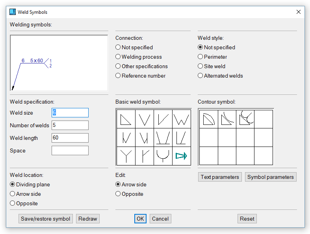Viewport: 310px width, 234px height.
Task: Click the teal arrow for more weld symbols
Action: [181, 156]
